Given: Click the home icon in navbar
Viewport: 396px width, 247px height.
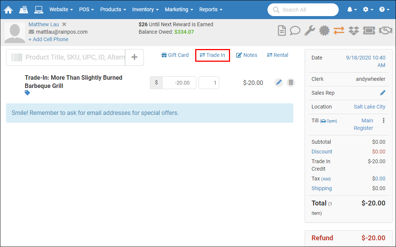Looking at the screenshot, I should tap(8, 9).
